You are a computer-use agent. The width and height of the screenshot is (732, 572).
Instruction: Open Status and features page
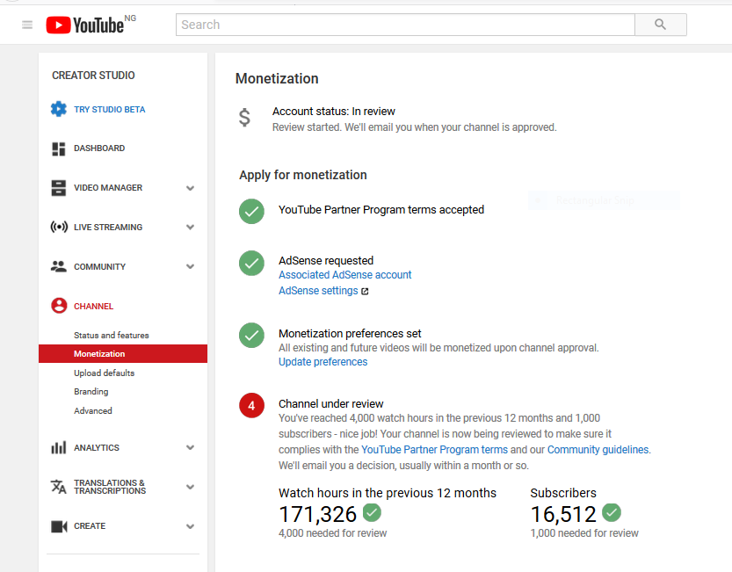(111, 336)
